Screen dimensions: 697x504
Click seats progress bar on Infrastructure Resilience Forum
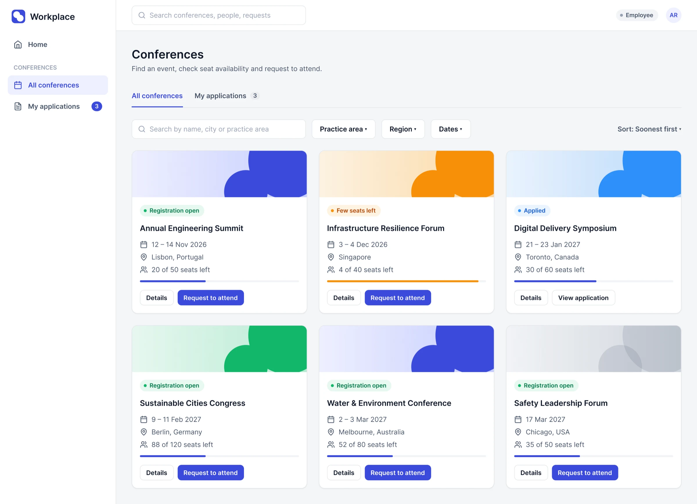click(x=406, y=281)
